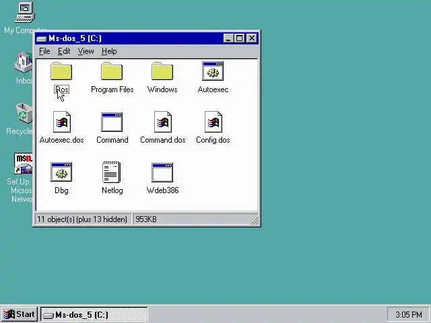Screen dimensions: 431x323
Task: Click the 'Autoexec' name label without extension
Action: [x=213, y=89]
